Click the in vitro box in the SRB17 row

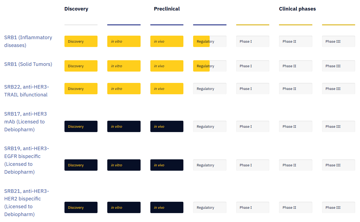coord(124,126)
